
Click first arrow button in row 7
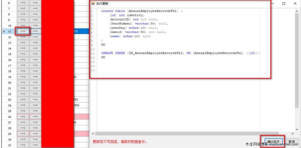coord(23,8)
